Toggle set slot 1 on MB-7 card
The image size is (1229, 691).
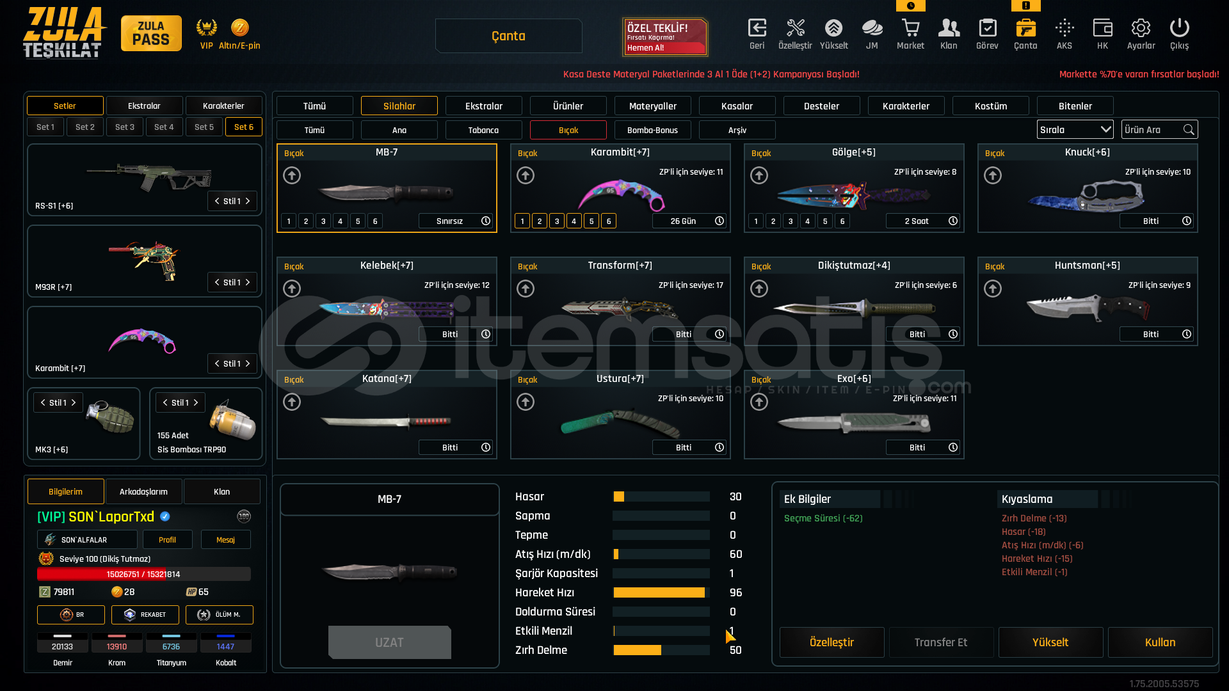[289, 221]
